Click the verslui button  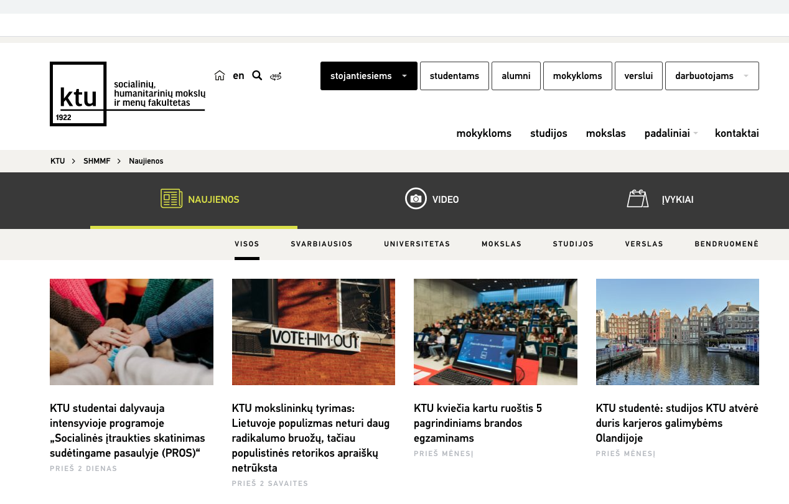(x=638, y=76)
